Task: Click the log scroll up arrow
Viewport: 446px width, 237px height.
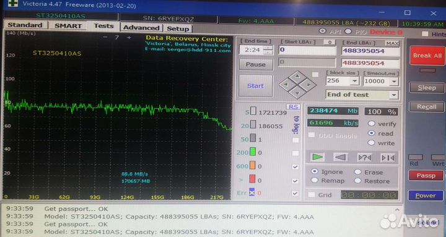Action: point(397,210)
